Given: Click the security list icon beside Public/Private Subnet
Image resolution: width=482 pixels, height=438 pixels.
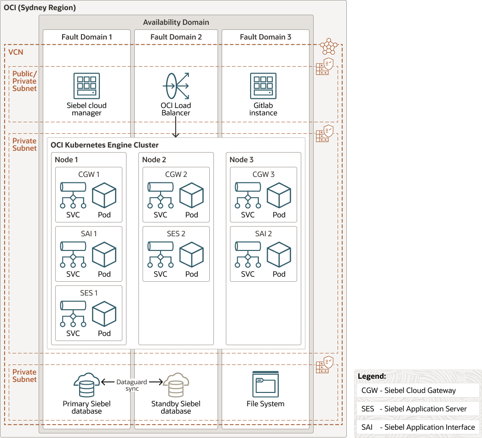Looking at the screenshot, I should 325,66.
